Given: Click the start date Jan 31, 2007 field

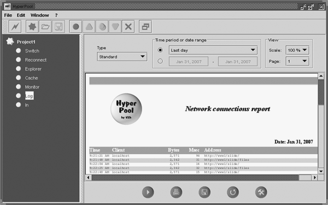Looking at the screenshot, I should pos(189,61).
